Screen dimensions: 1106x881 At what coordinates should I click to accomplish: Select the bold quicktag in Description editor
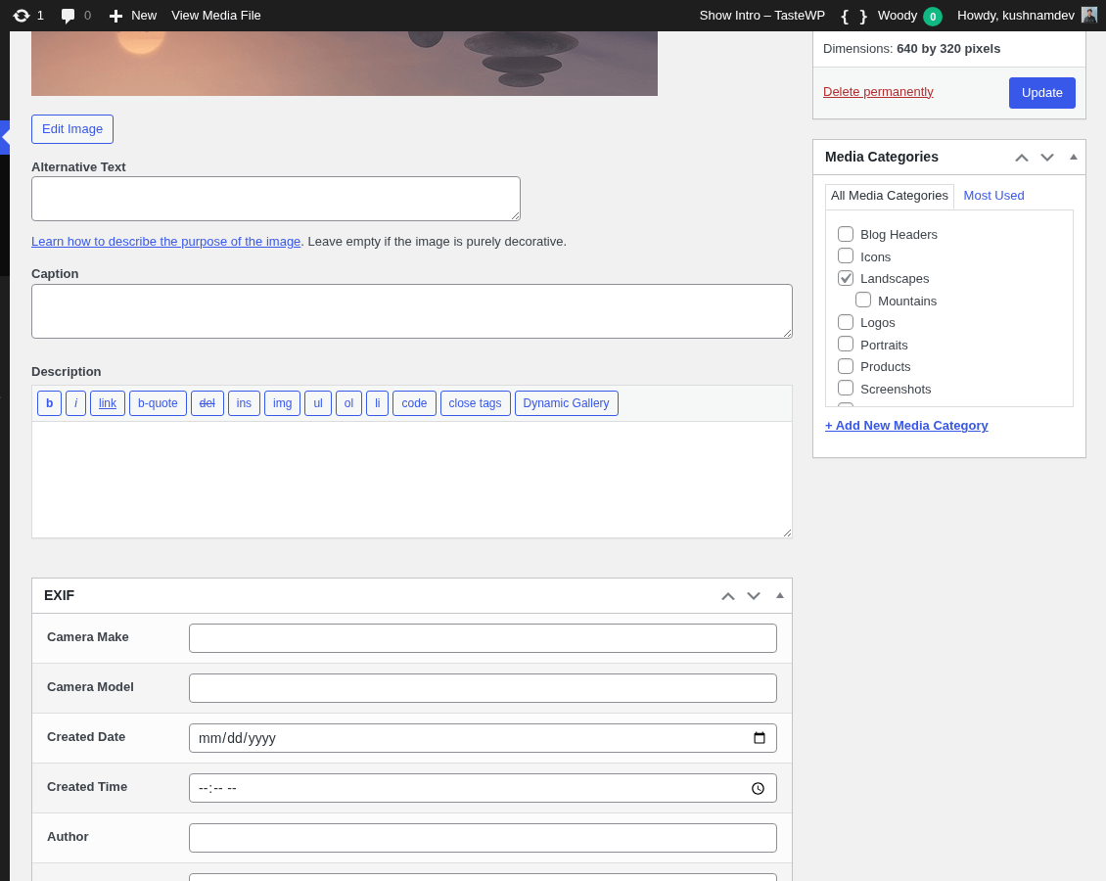(x=49, y=402)
